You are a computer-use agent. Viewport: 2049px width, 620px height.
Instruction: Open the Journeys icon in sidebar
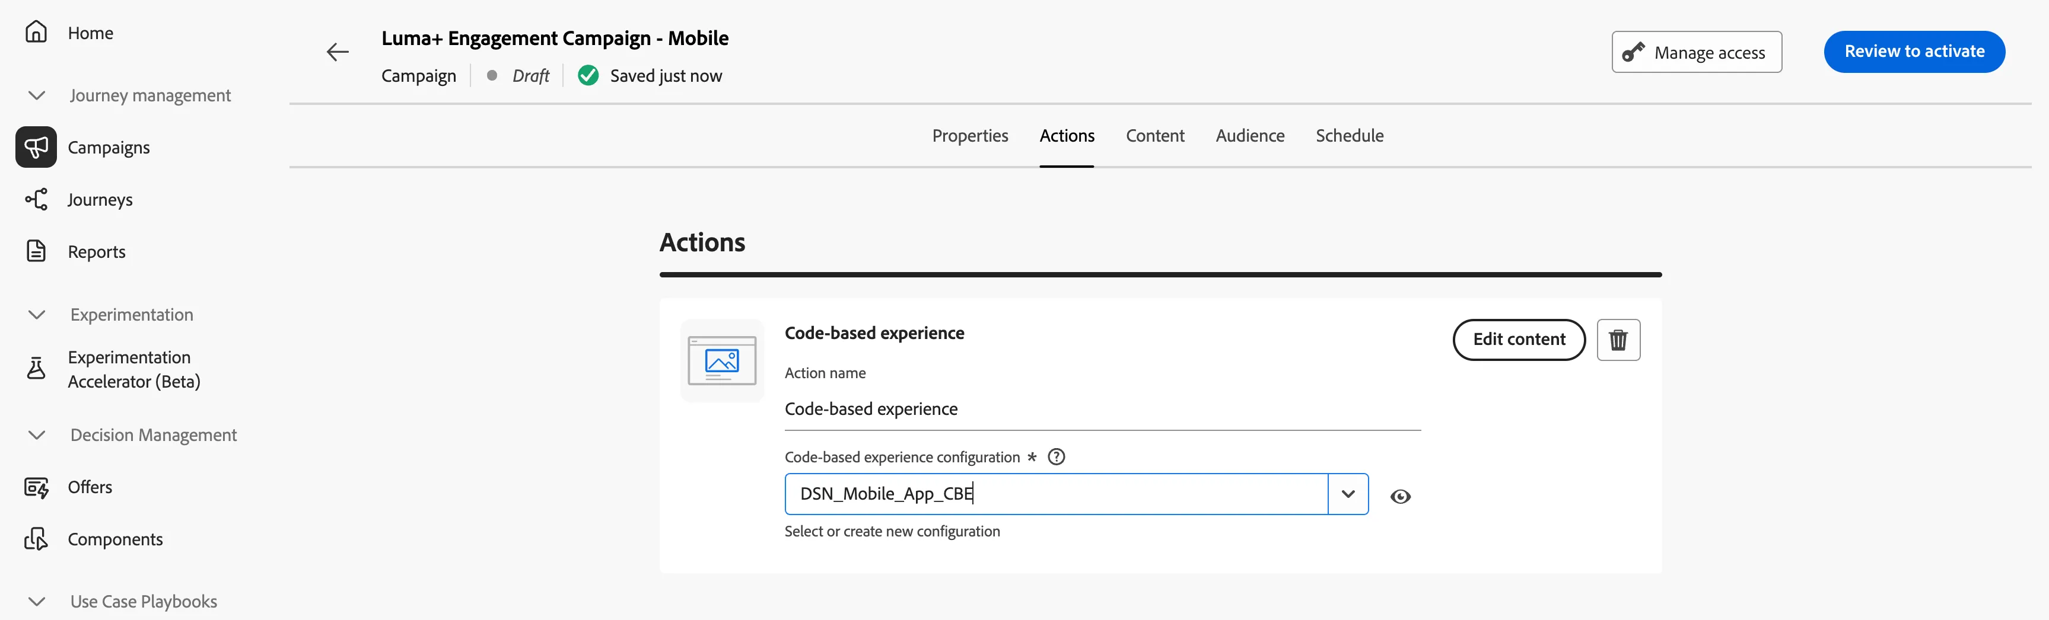click(x=36, y=199)
